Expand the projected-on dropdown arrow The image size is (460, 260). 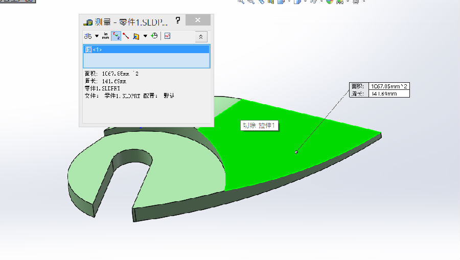coord(145,36)
